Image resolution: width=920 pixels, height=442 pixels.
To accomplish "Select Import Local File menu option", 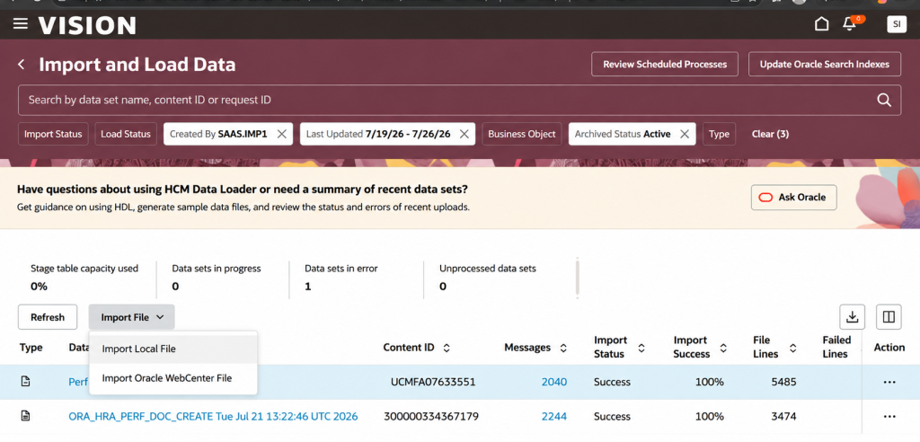I will click(173, 349).
